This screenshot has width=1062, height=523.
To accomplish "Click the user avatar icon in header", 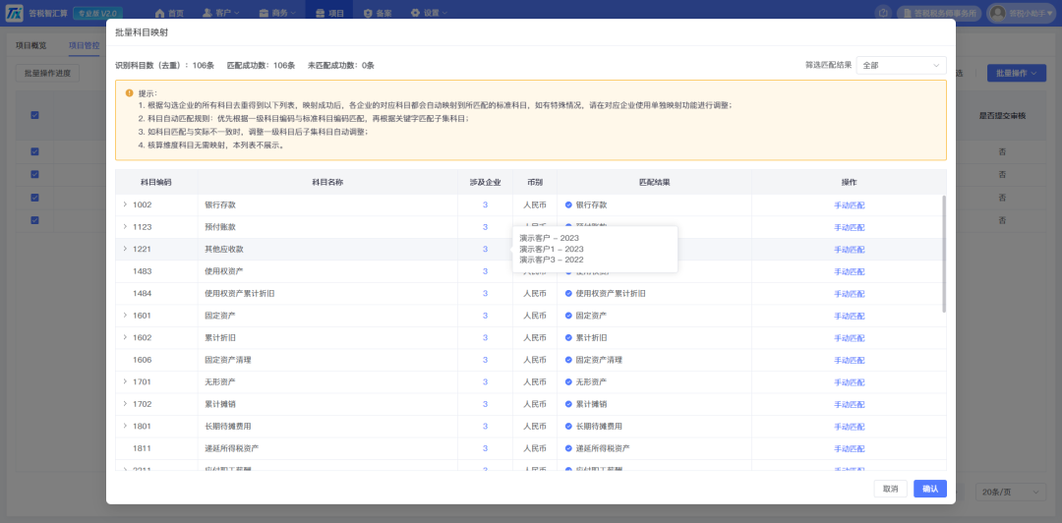I will (997, 13).
